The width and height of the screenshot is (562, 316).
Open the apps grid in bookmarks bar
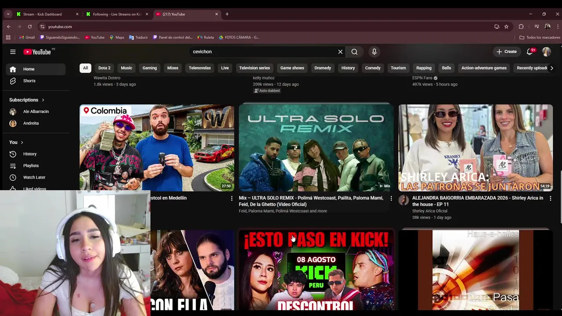(8, 37)
